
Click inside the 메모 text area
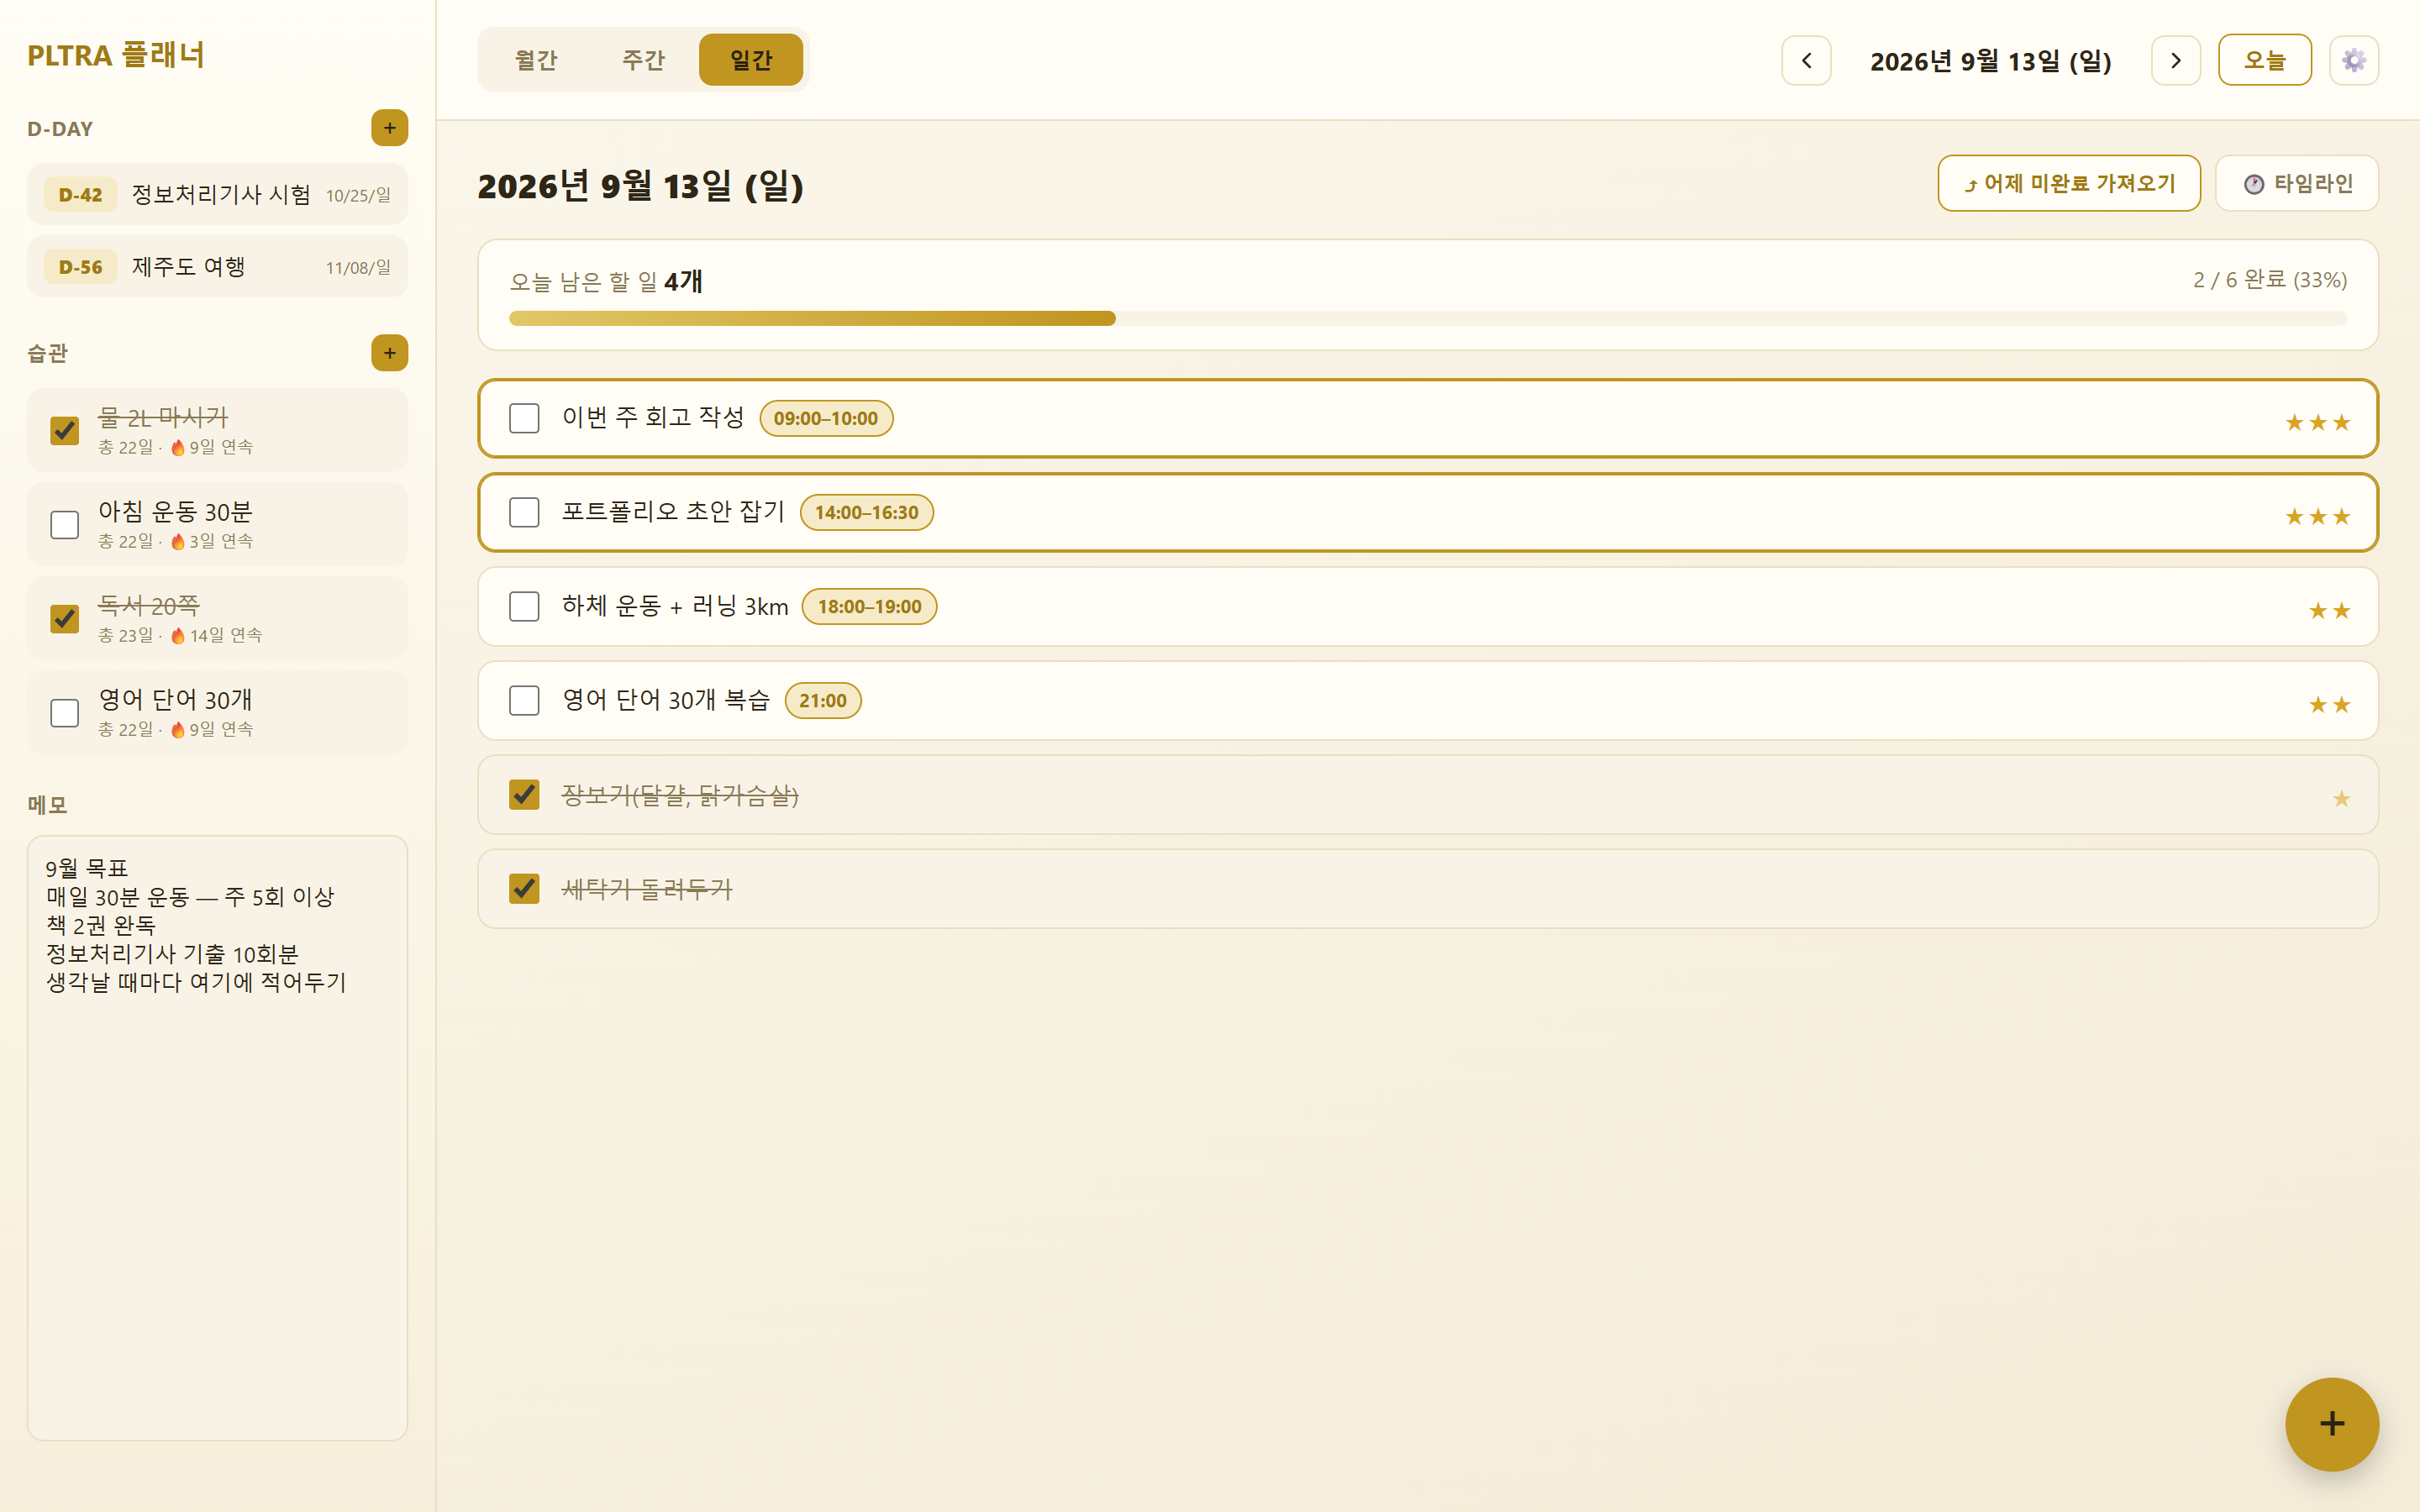pyautogui.click(x=217, y=1138)
